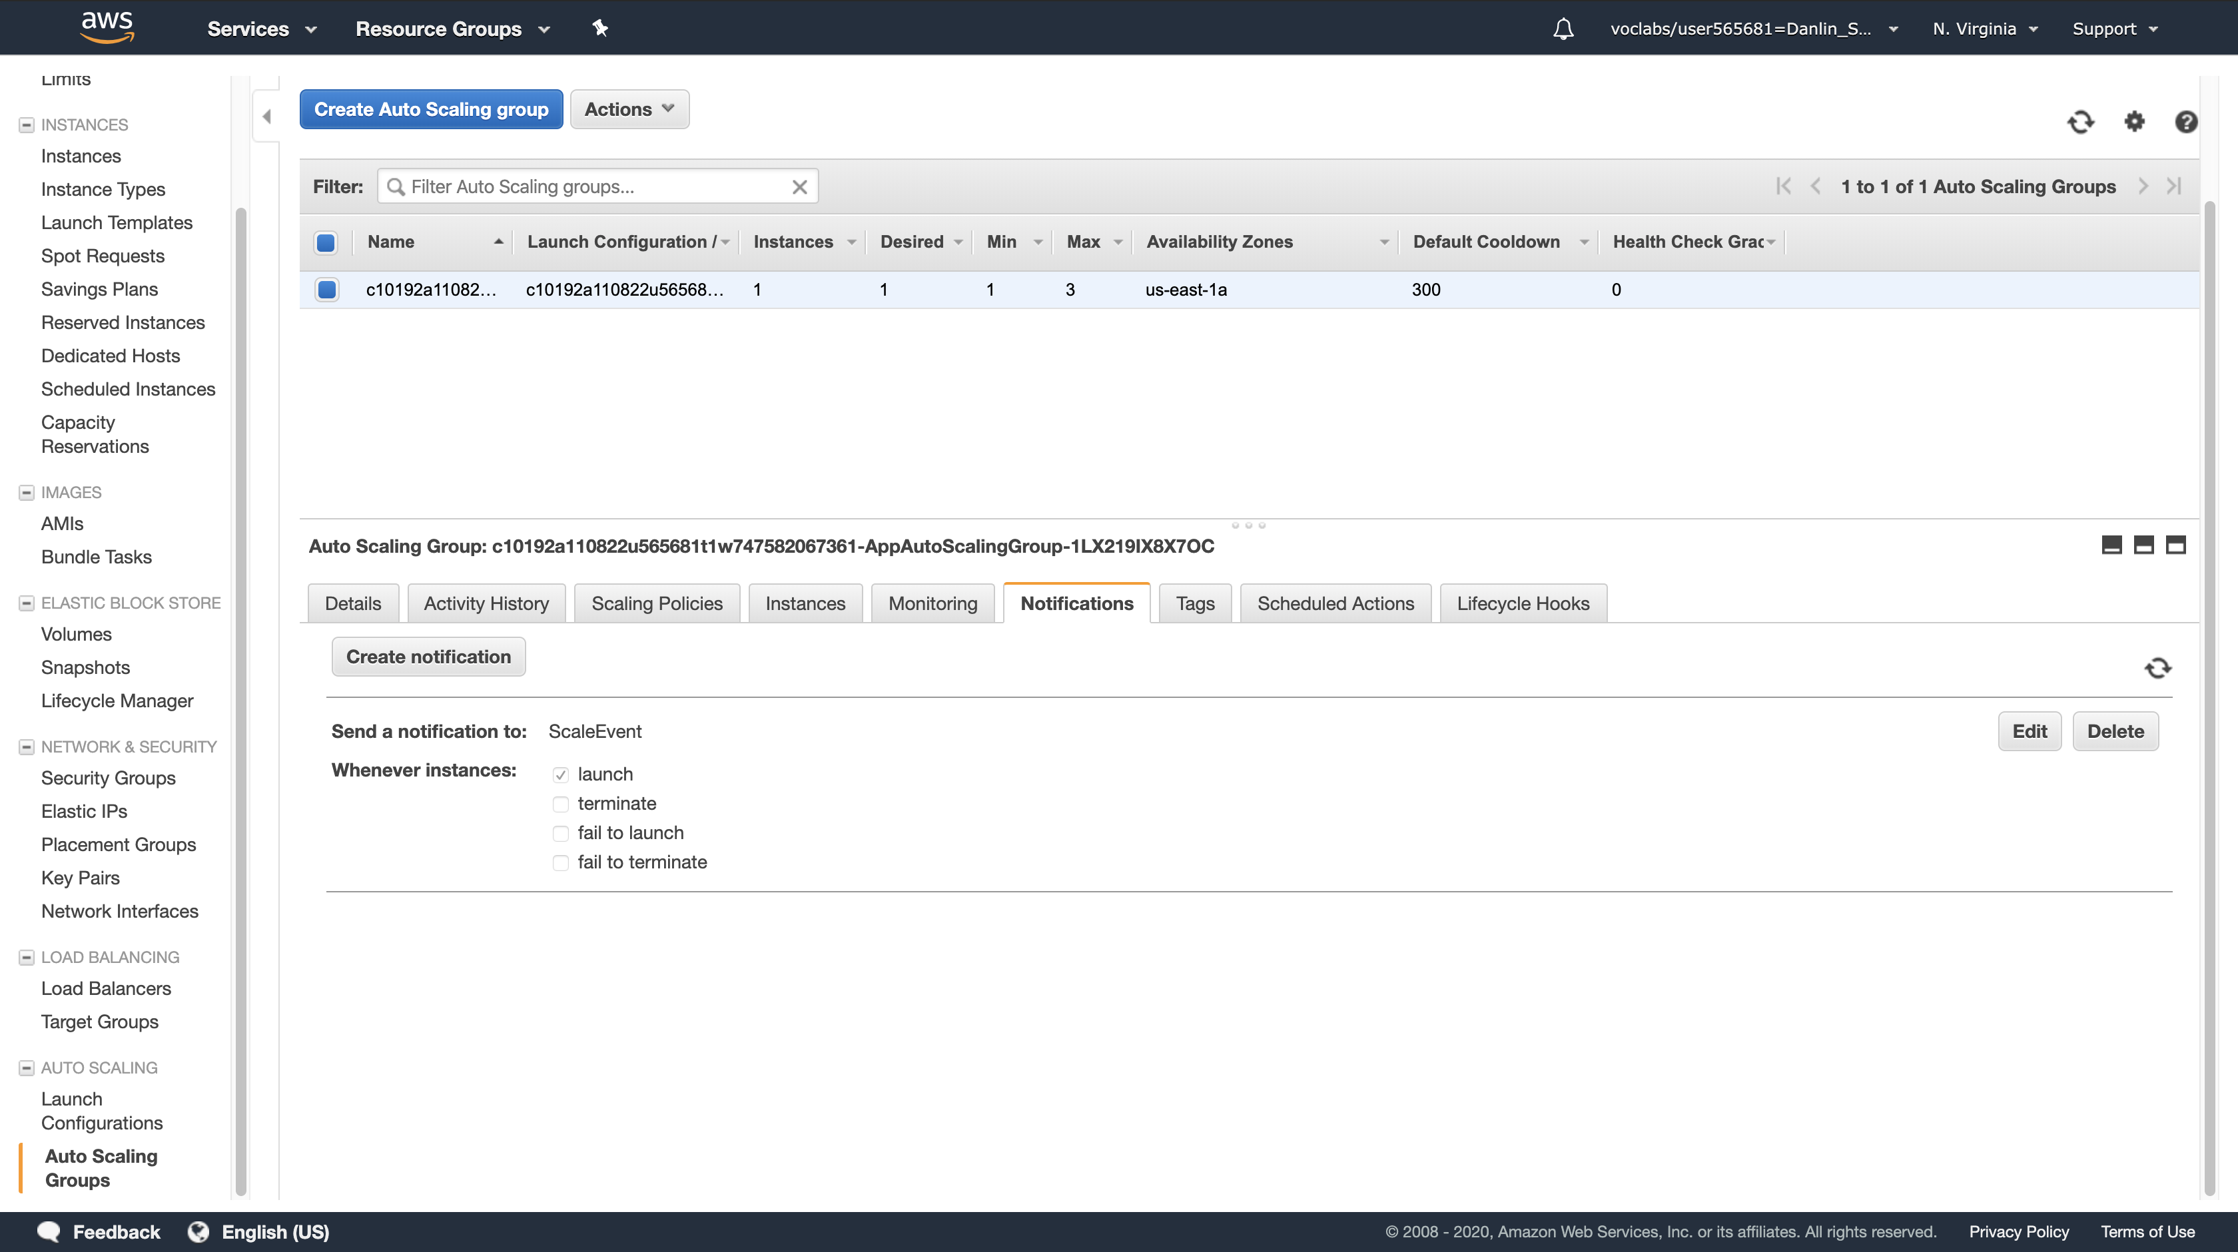Viewport: 2238px width, 1252px height.
Task: Refresh the notifications panel
Action: coord(2157,667)
